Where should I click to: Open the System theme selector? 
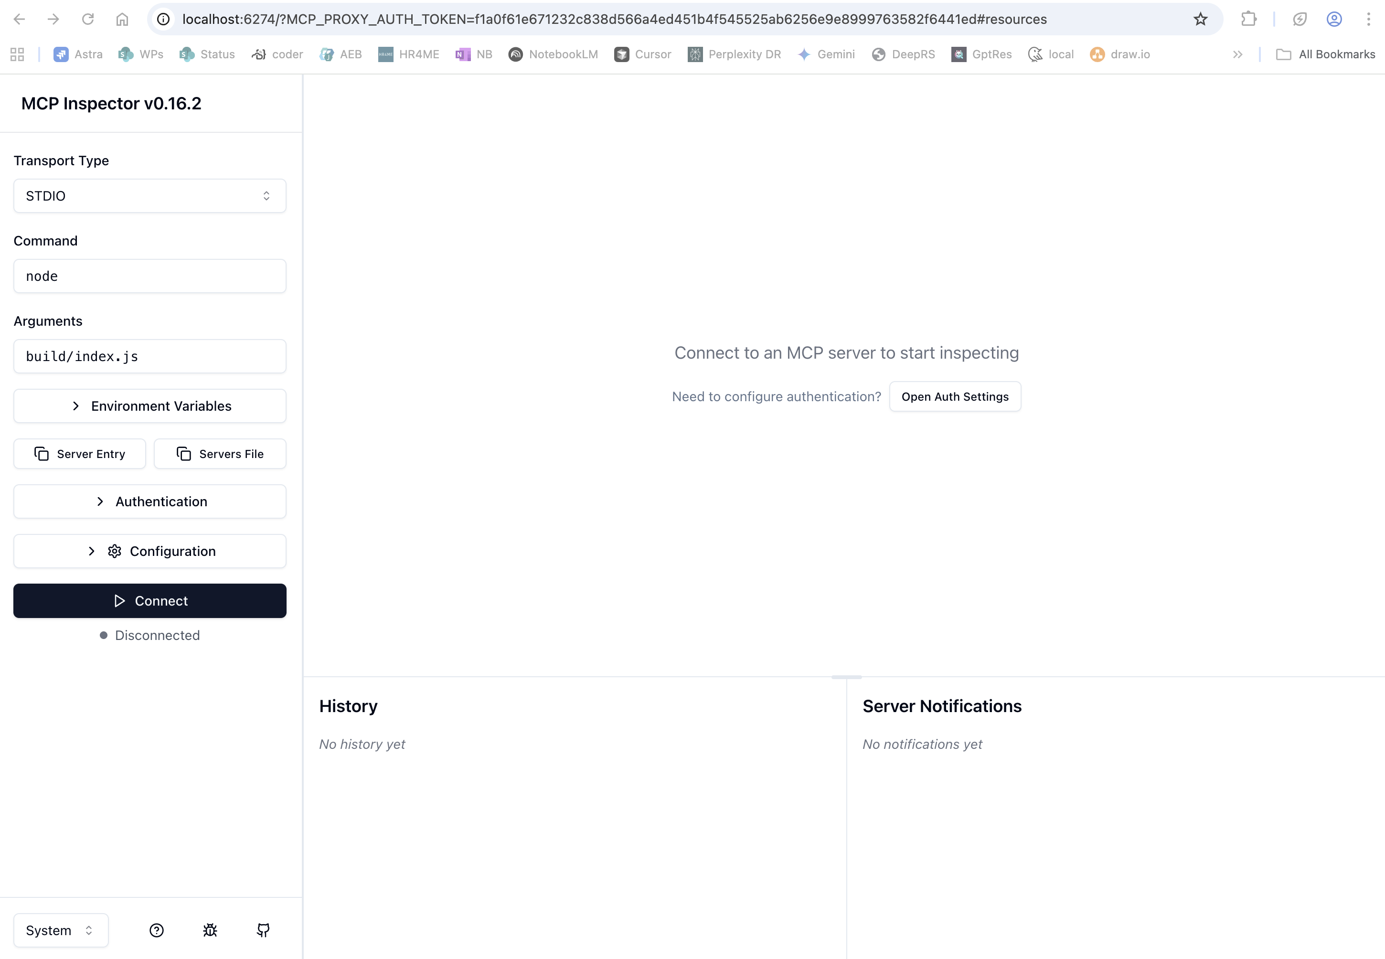click(61, 930)
